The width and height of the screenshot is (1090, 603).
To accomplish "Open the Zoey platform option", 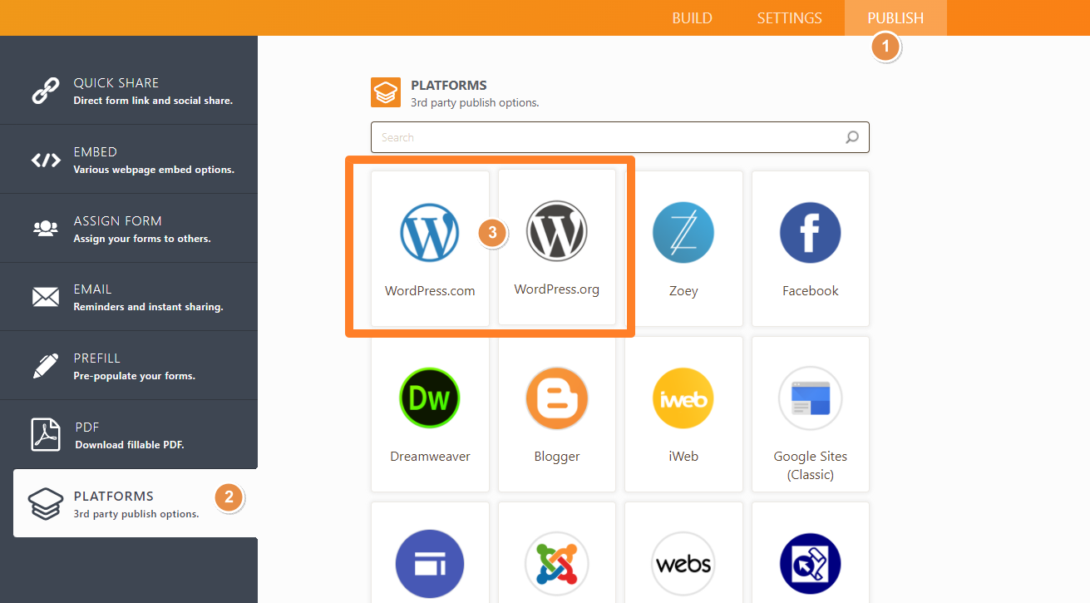I will 683,233.
